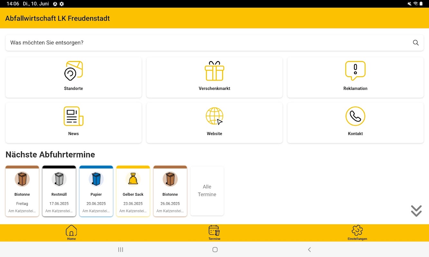The height and width of the screenshot is (257, 429).
Task: Click the Abfallwirtschaft LK Freudenstadt title
Action: pyautogui.click(x=58, y=18)
